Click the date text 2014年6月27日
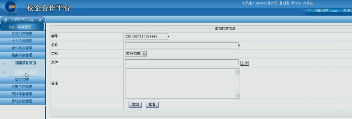This screenshot has height=119, width=352. tap(266, 3)
